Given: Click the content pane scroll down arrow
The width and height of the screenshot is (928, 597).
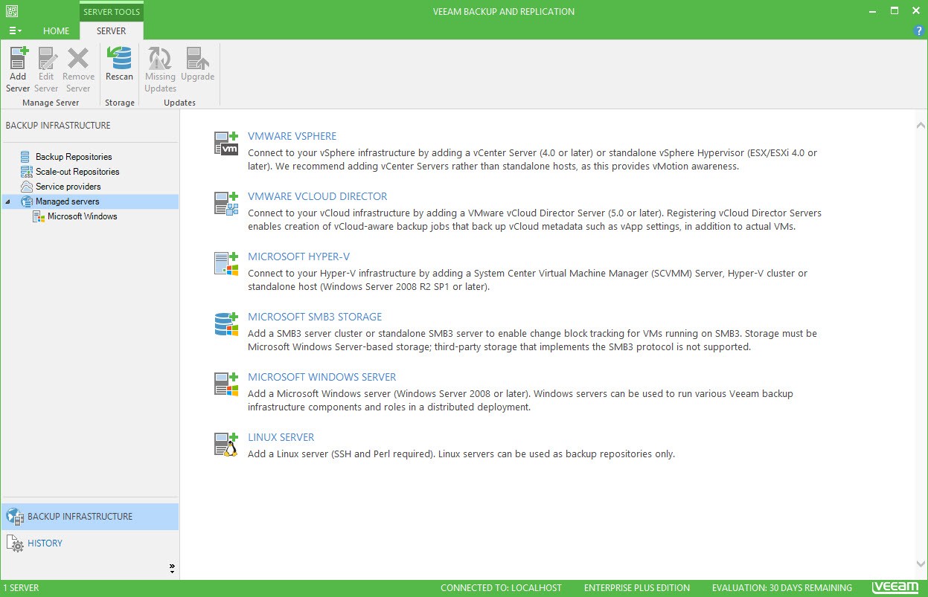Looking at the screenshot, I should tap(921, 565).
